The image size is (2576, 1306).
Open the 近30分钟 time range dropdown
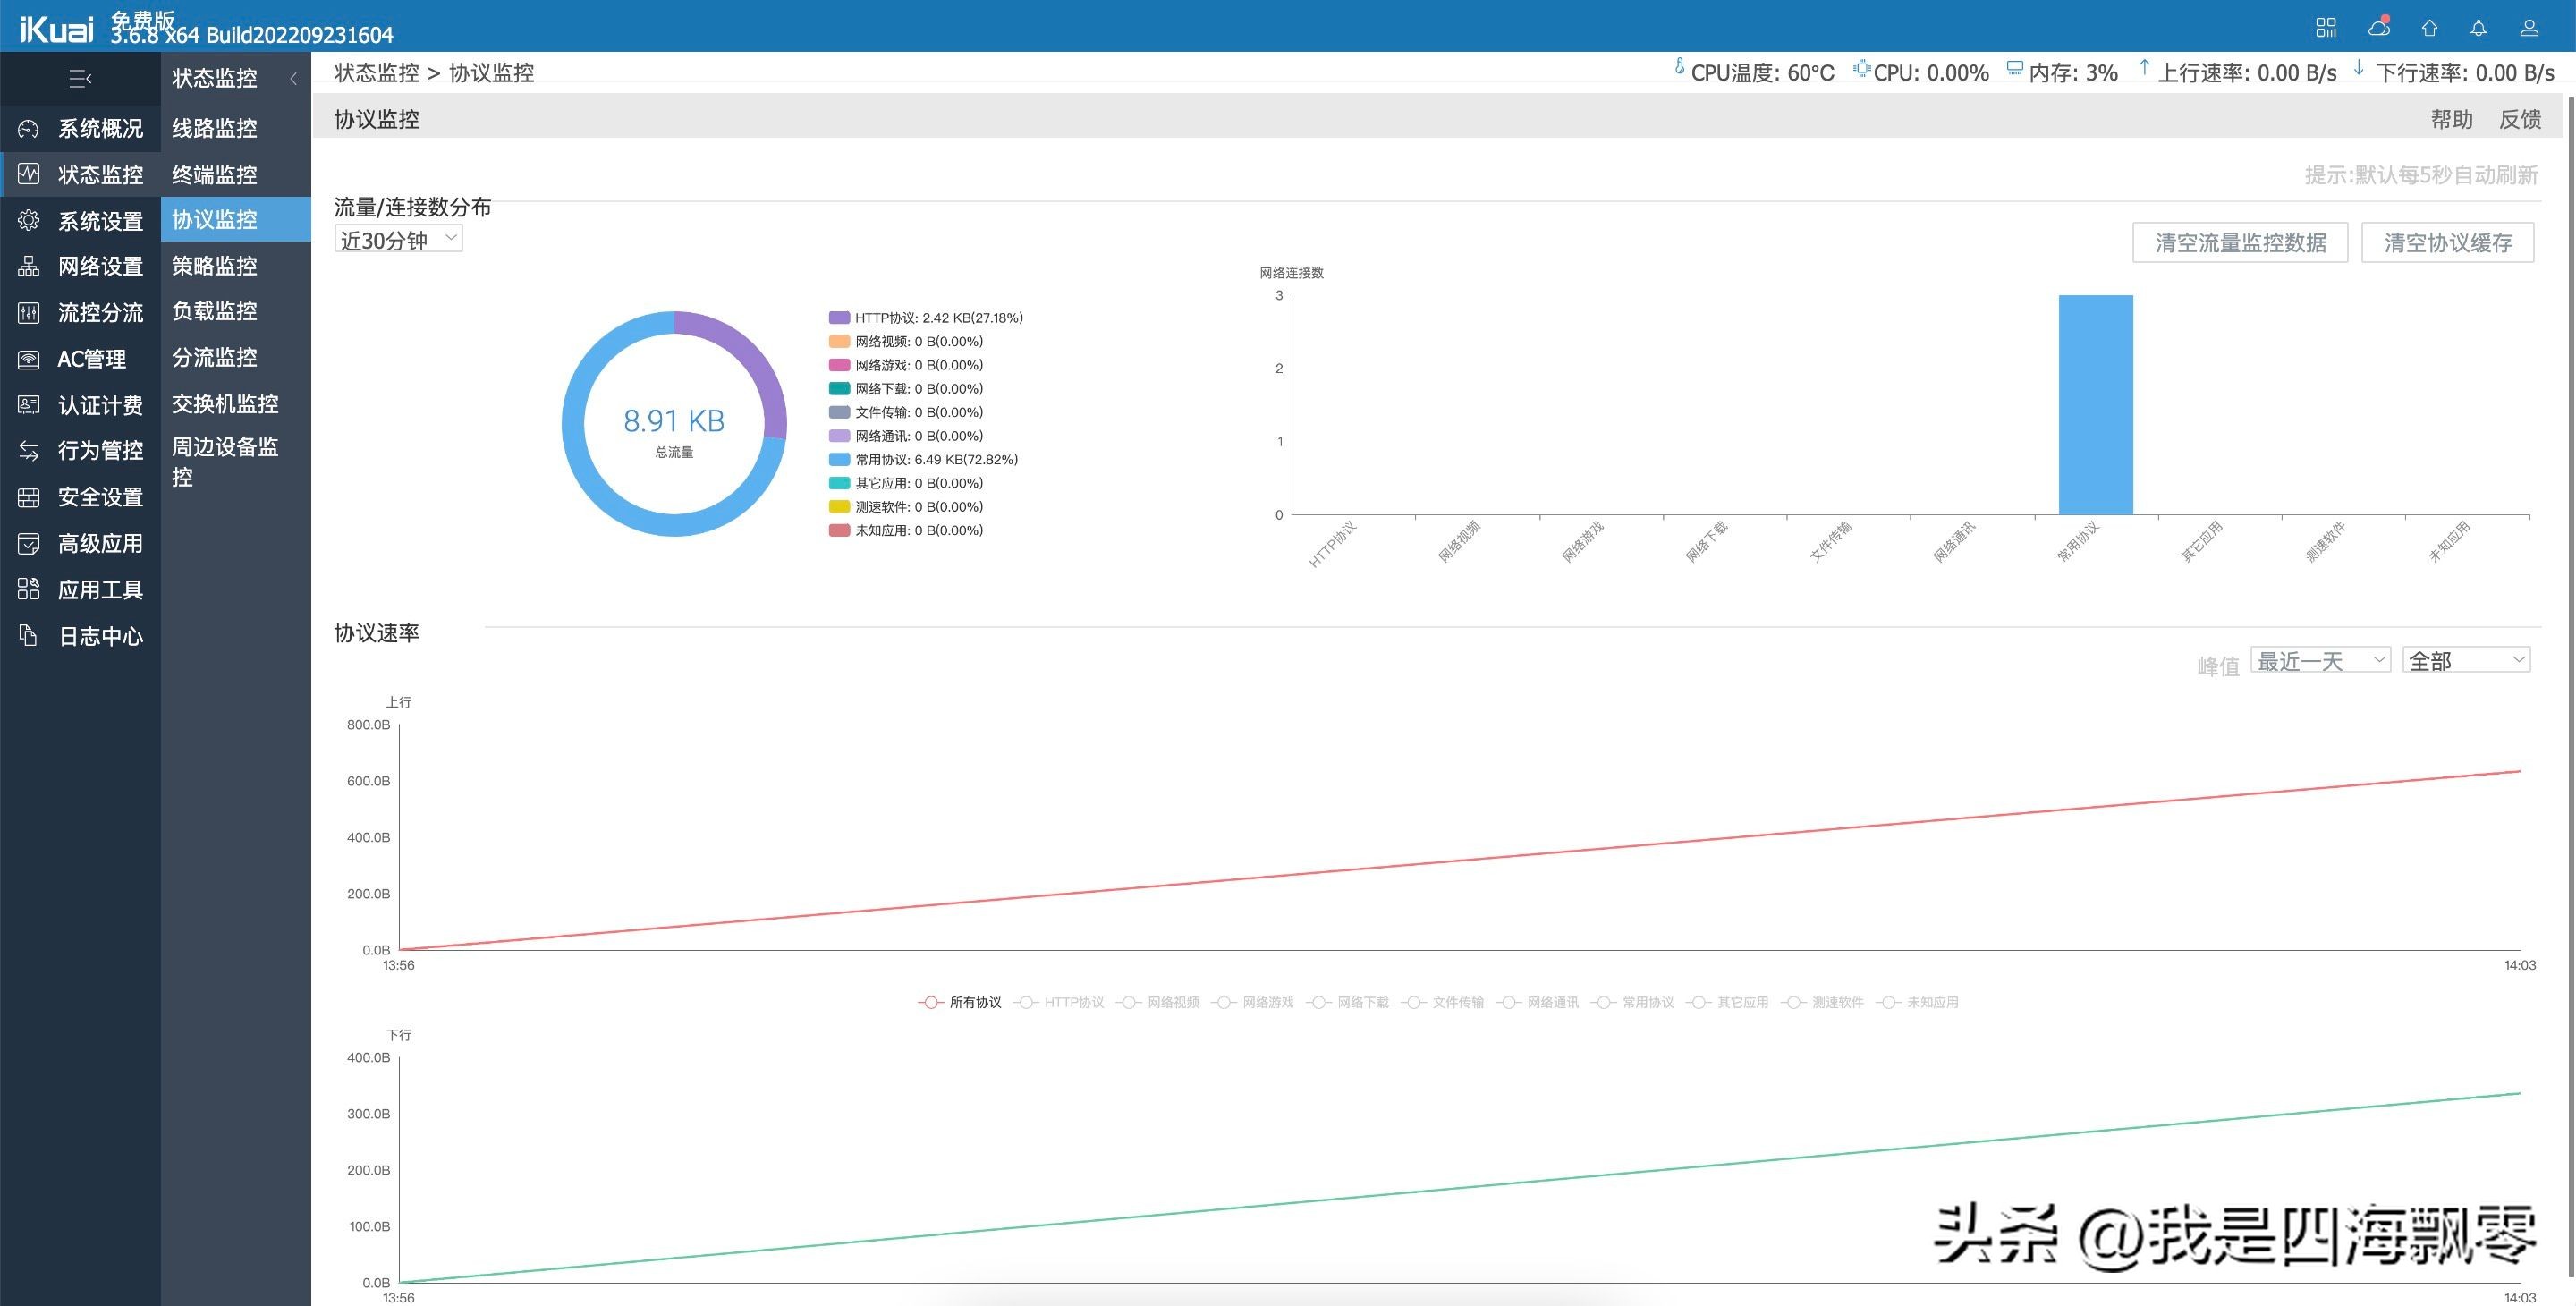click(x=398, y=239)
